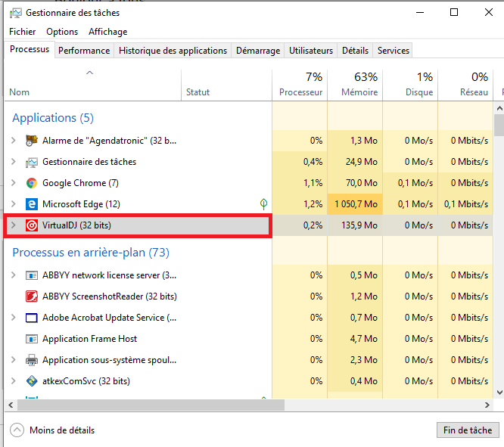Click the green leaf status icon for Microsoft Edge
504x447 pixels.
pos(263,203)
